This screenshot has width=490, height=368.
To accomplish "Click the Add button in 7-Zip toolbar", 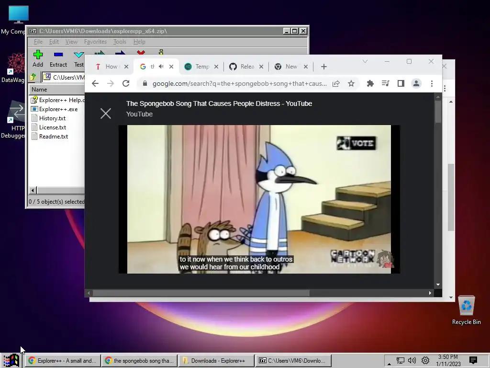I will 38,58.
